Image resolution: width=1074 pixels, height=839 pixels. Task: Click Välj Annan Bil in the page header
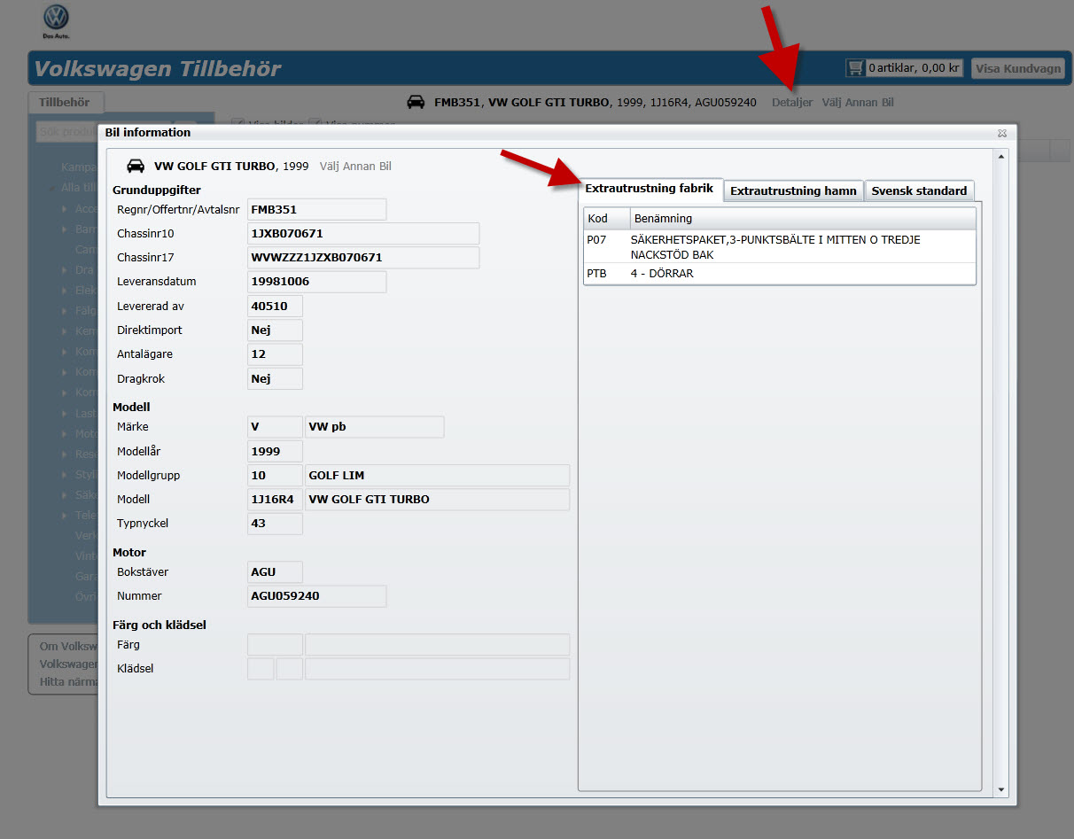click(857, 103)
